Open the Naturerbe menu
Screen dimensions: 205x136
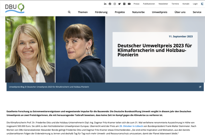138,12
